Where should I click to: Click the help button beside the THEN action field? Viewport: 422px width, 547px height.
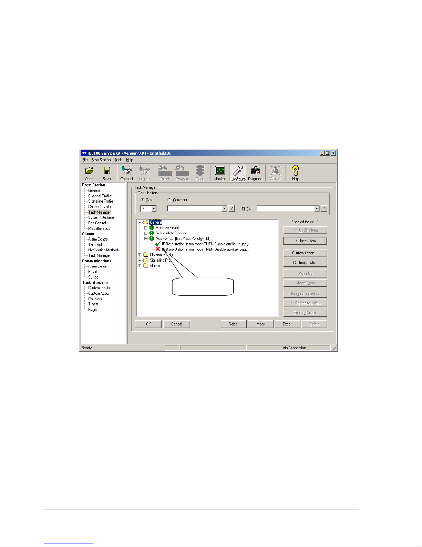click(x=324, y=208)
